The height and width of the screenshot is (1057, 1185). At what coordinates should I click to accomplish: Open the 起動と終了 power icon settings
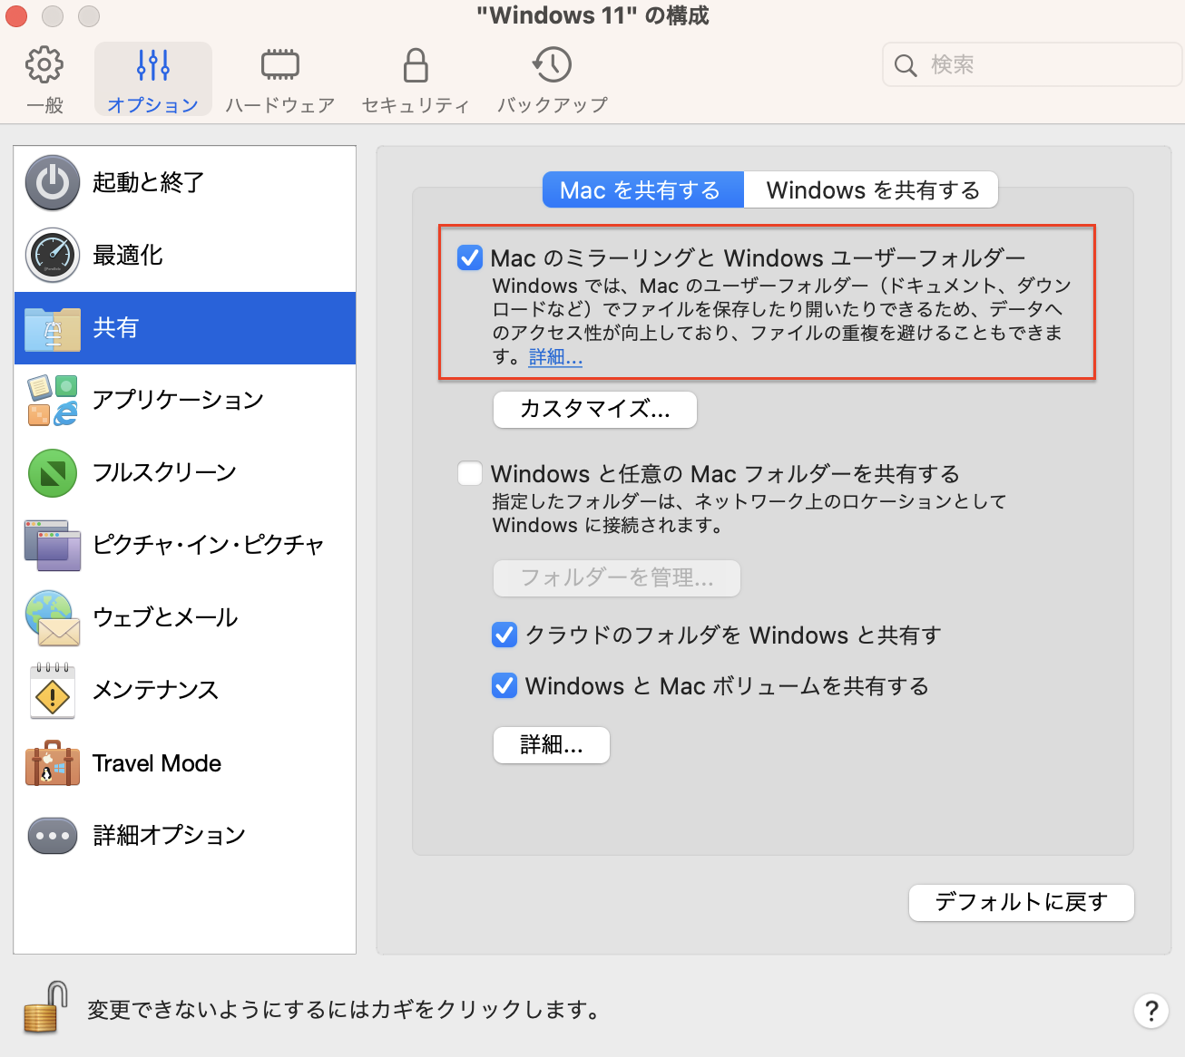coord(53,182)
